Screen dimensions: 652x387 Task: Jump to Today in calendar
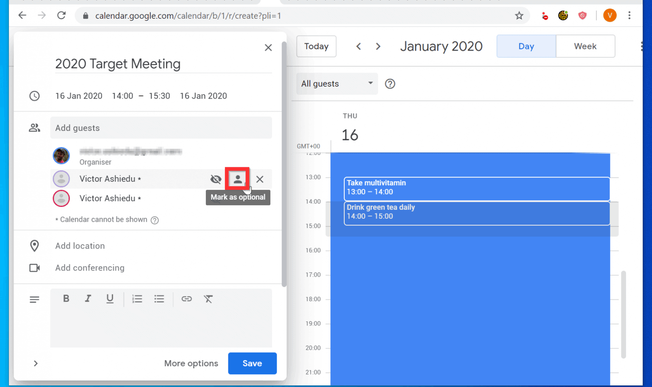pos(316,46)
